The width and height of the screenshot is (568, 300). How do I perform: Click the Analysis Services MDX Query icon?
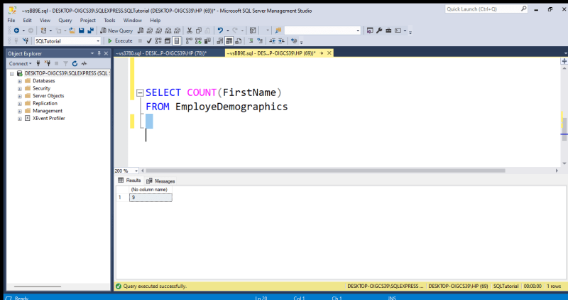pos(150,31)
